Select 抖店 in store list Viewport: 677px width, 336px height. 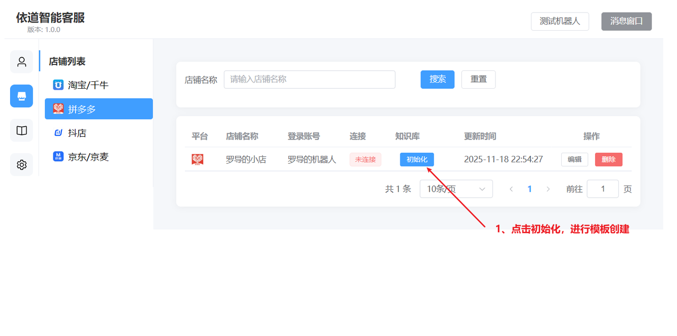[x=77, y=133]
